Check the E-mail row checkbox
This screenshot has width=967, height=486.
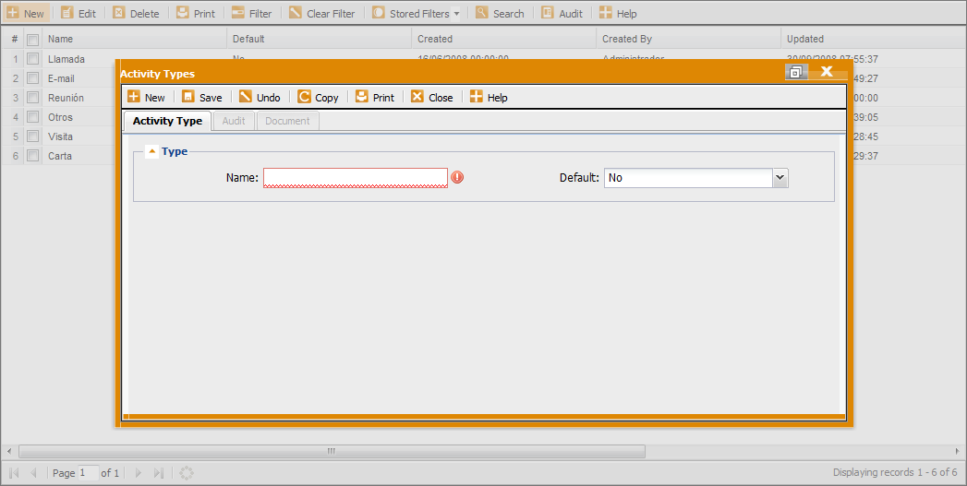(32, 78)
